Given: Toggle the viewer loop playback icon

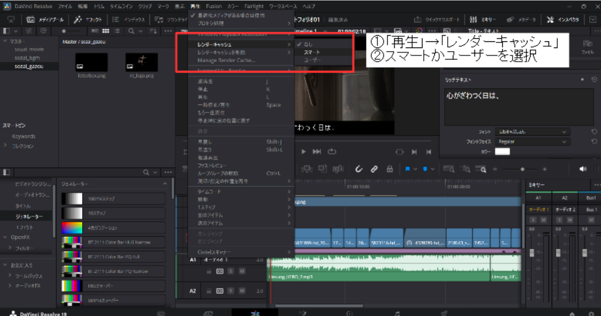Looking at the screenshot, I should pyautogui.click(x=332, y=152).
